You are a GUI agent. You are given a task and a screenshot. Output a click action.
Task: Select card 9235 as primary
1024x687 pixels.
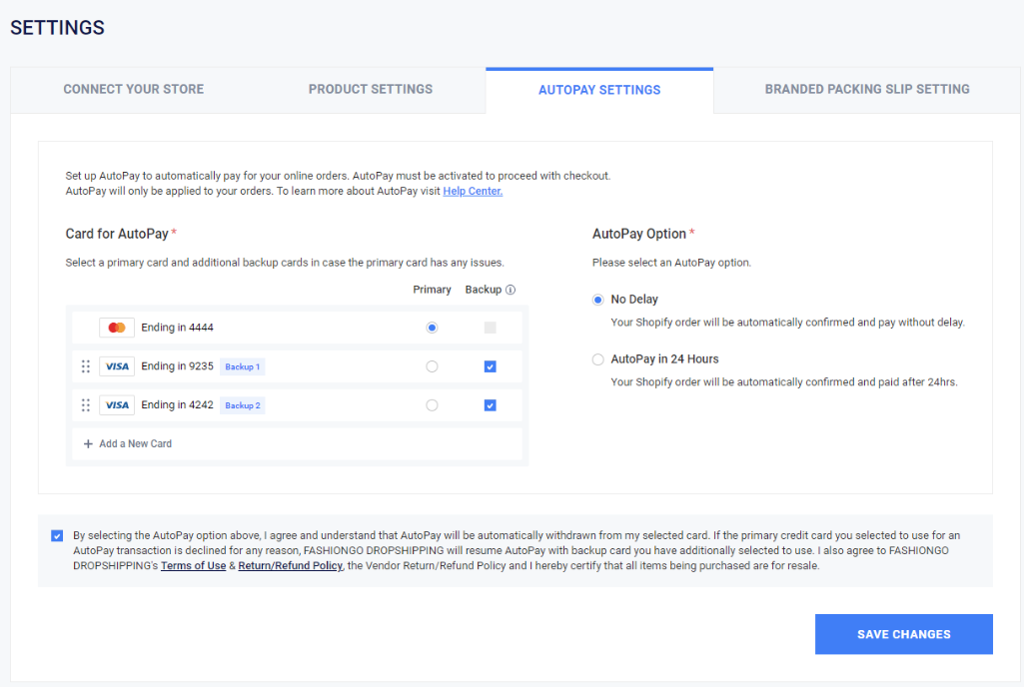pyautogui.click(x=432, y=366)
